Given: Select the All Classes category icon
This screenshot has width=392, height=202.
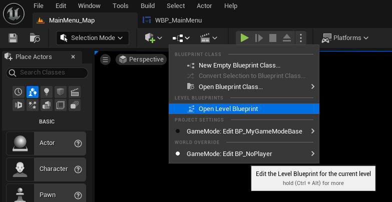Looking at the screenshot, I should point(75,105).
